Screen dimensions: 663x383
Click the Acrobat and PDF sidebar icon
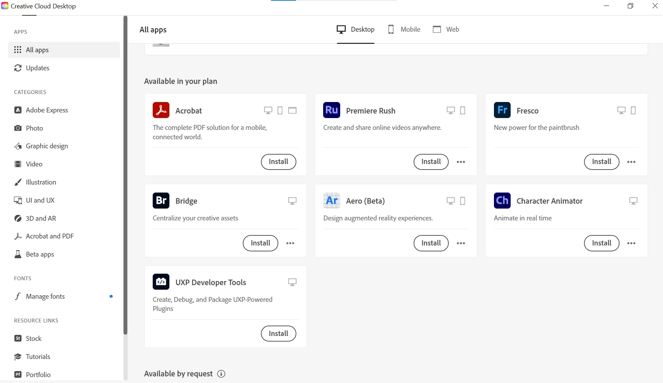[x=18, y=236]
